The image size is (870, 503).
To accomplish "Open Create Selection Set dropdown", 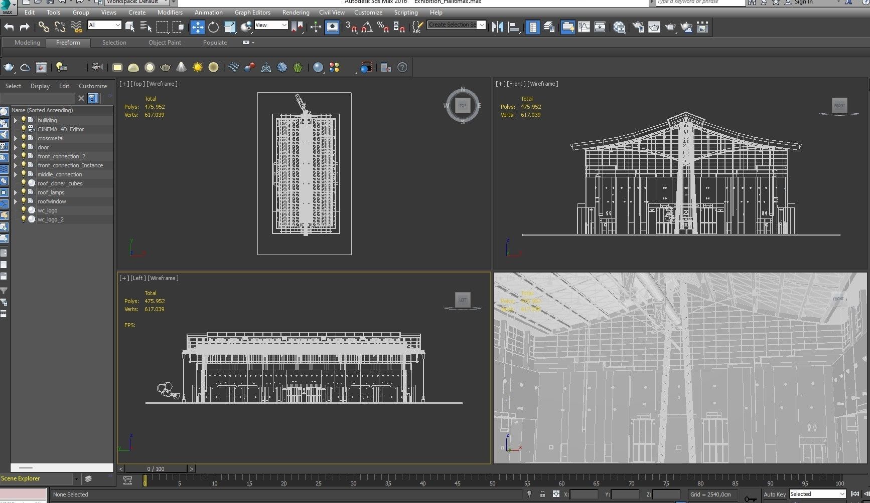I will point(457,25).
